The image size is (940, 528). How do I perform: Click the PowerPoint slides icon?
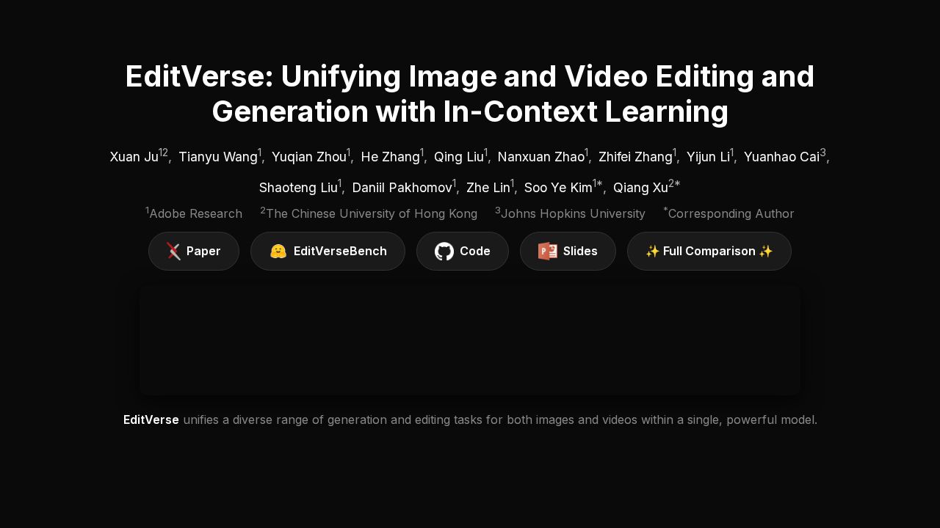click(548, 252)
